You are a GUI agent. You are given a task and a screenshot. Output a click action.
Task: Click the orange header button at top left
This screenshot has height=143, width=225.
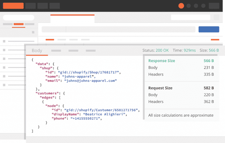tap(13, 6)
